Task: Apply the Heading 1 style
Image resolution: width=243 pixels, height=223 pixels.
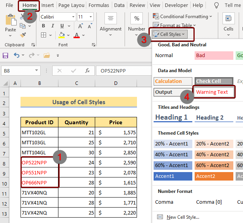Action: click(173, 118)
